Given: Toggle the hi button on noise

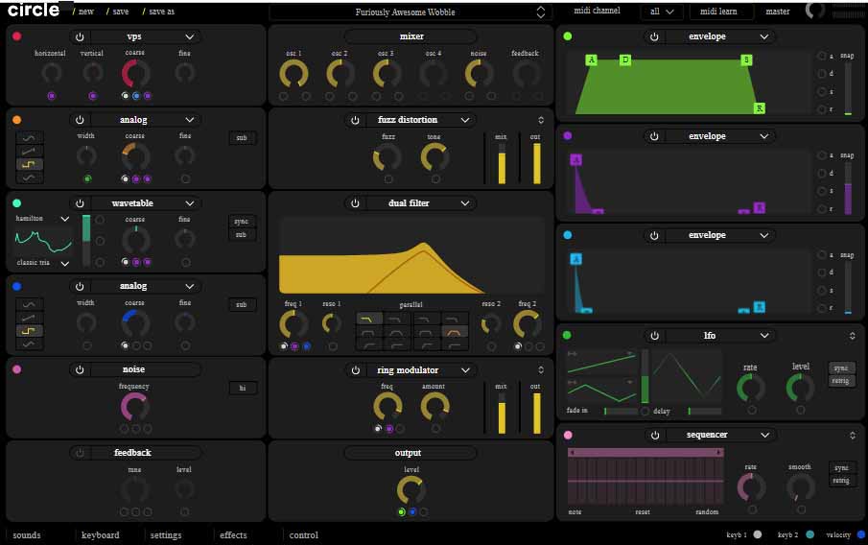Looking at the screenshot, I should tap(243, 388).
